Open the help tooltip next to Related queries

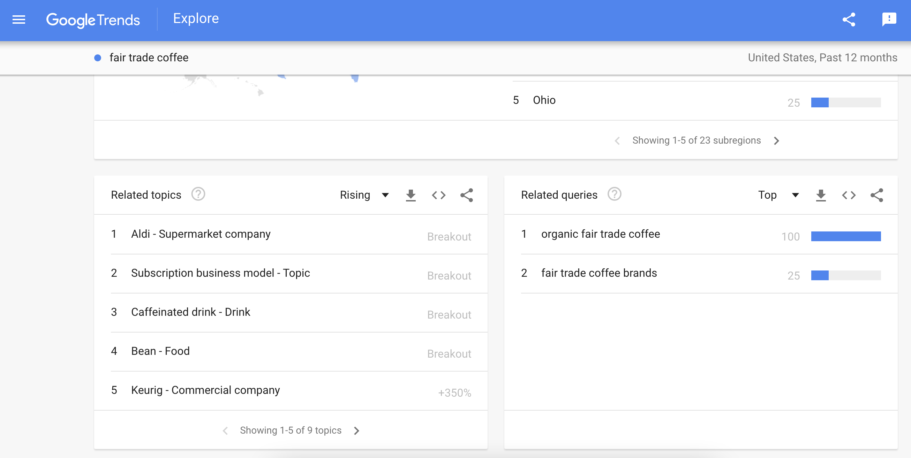614,194
